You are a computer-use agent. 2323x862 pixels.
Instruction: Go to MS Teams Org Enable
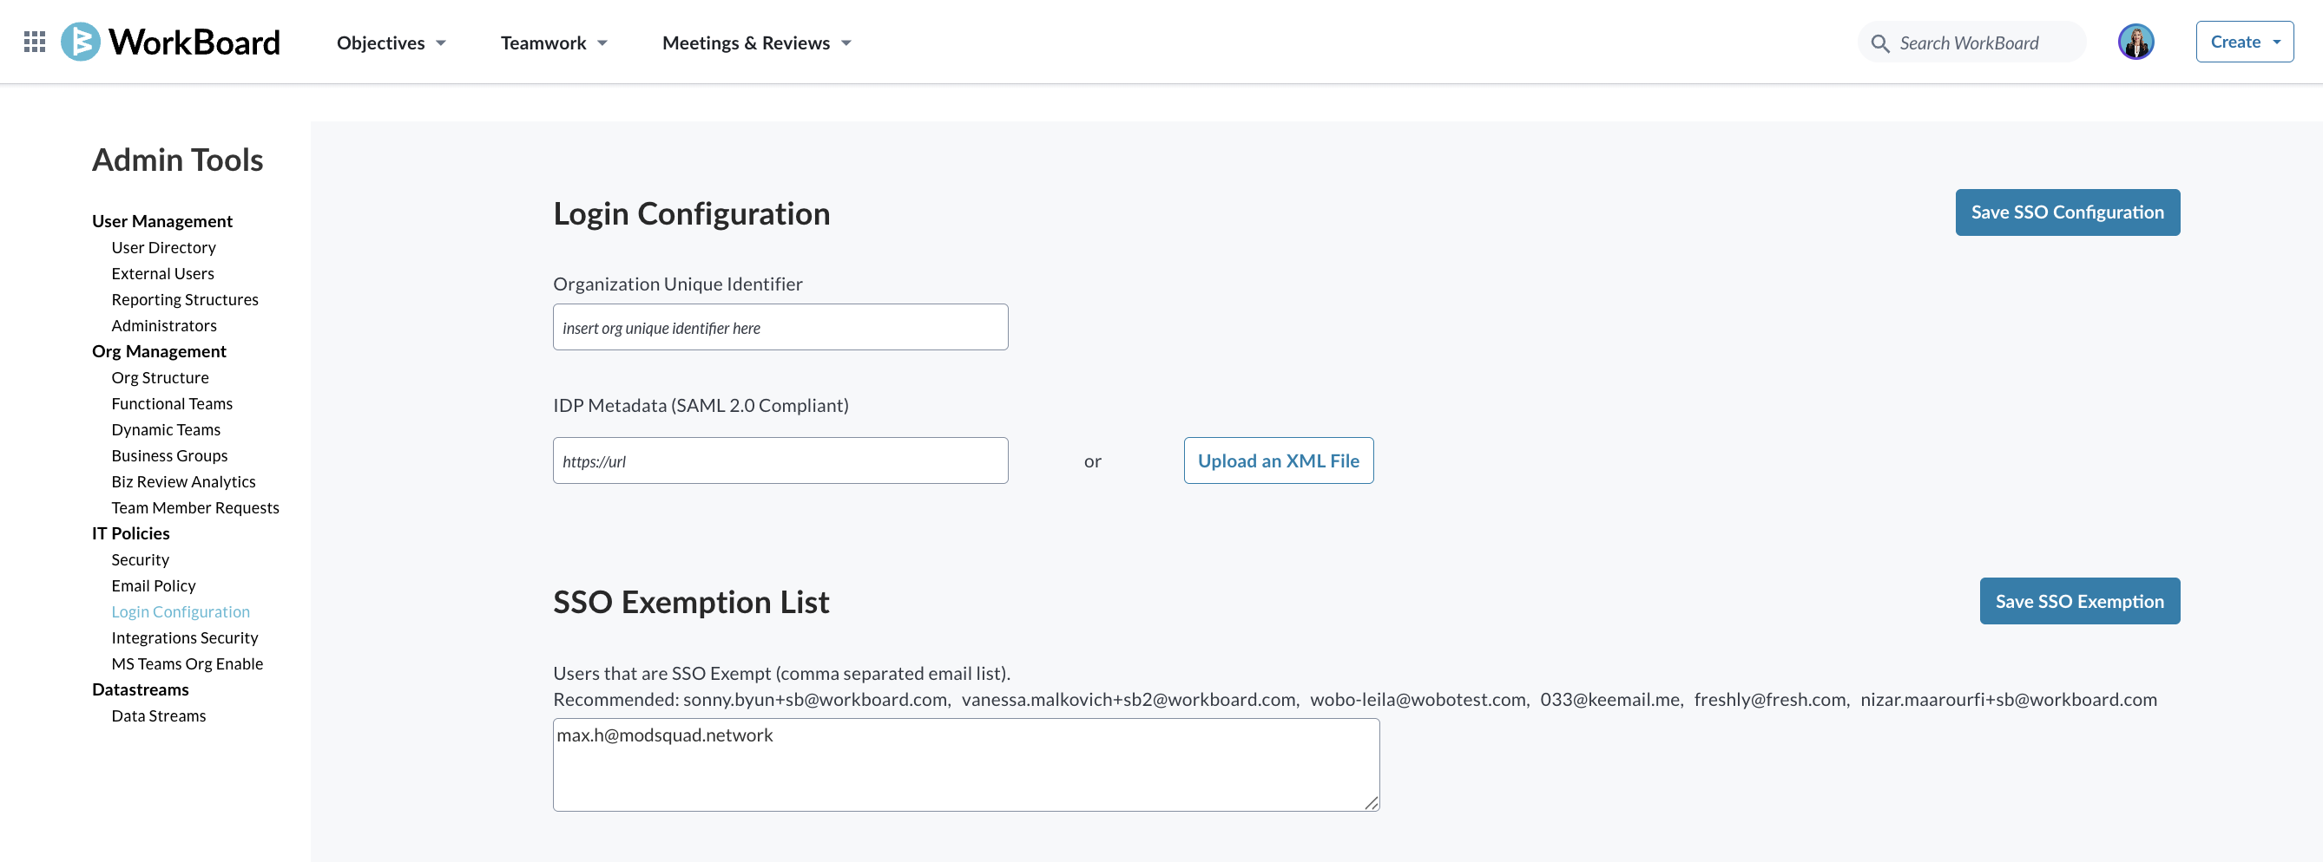pos(187,663)
